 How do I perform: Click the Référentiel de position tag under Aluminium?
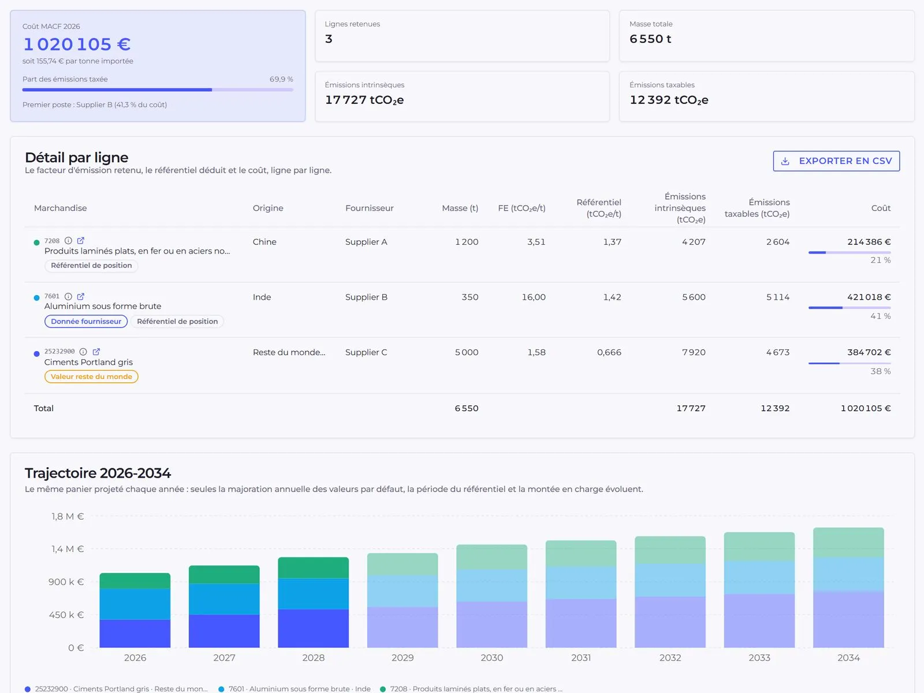point(177,322)
